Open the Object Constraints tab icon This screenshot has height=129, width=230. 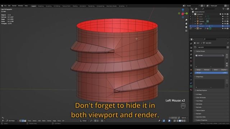coord(191,83)
